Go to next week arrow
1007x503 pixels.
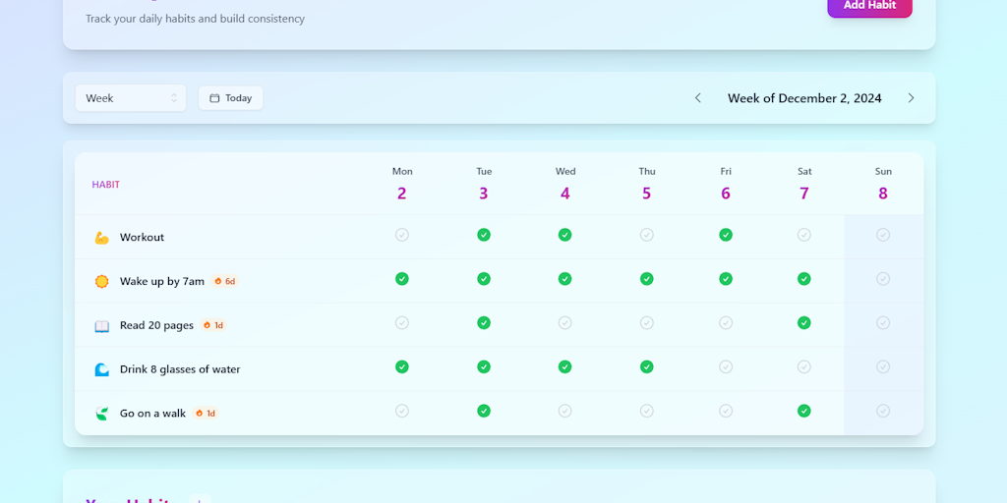click(911, 98)
